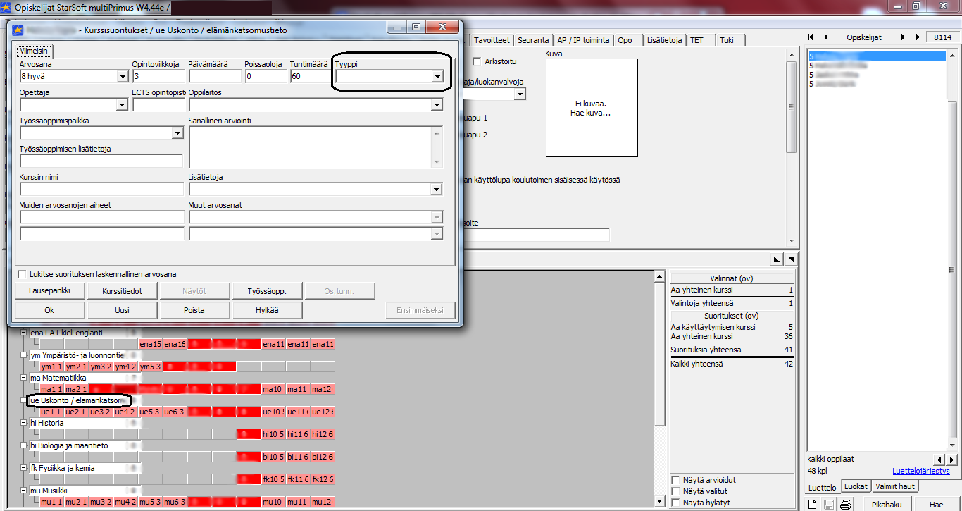Check Näytä valitut
The width and height of the screenshot is (962, 511).
point(676,491)
